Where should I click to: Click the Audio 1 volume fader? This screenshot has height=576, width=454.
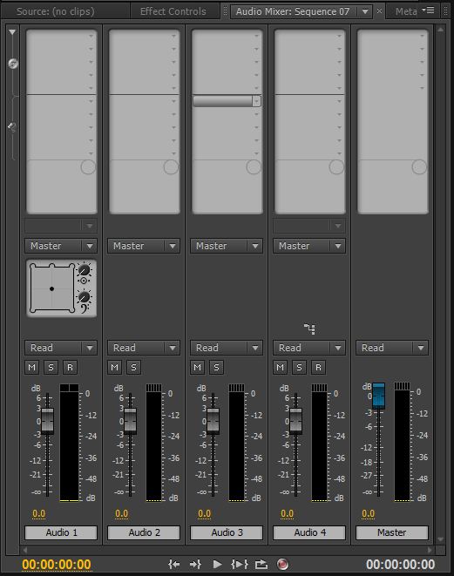pos(47,421)
